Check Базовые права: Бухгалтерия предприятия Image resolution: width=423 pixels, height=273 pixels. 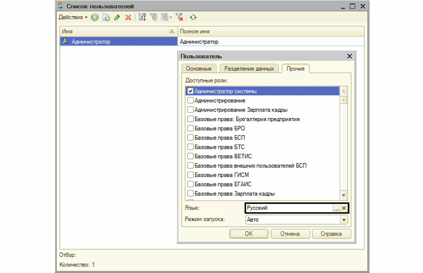(190, 119)
